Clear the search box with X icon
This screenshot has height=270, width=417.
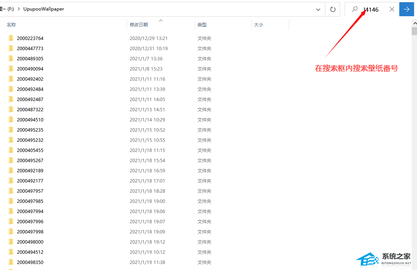[392, 9]
